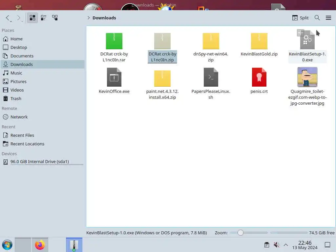336x252 pixels.
Task: Open the 96.0 GiB Internal Drive
Action: tap(42, 162)
